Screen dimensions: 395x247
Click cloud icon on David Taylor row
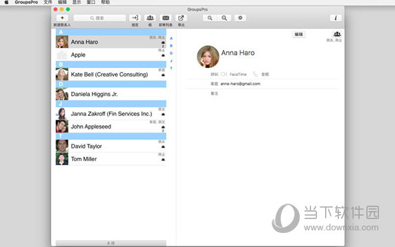tap(163, 146)
